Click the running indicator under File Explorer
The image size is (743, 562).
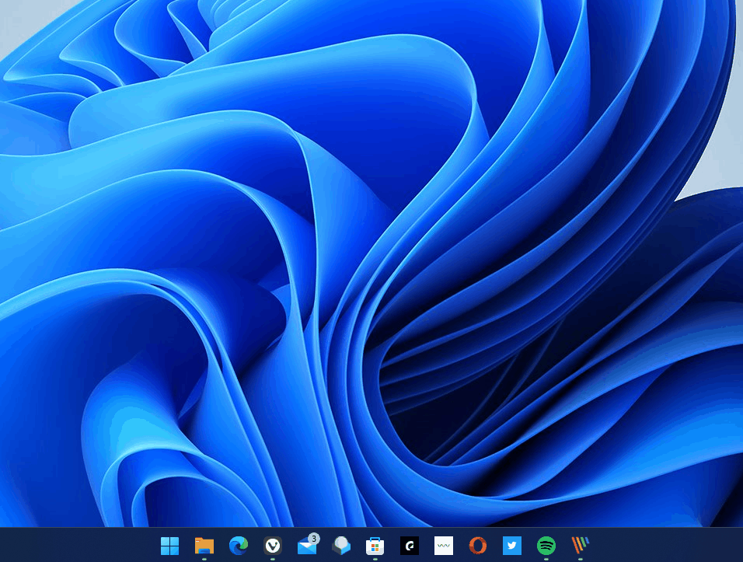point(204,559)
